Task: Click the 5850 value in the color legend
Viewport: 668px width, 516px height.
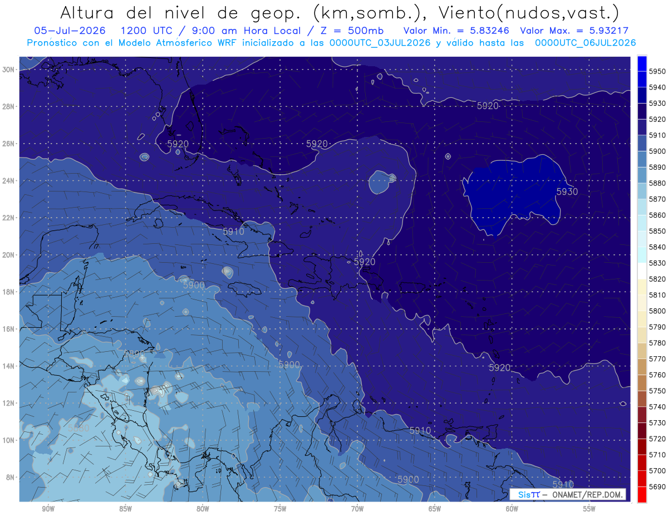Action: pyautogui.click(x=657, y=231)
